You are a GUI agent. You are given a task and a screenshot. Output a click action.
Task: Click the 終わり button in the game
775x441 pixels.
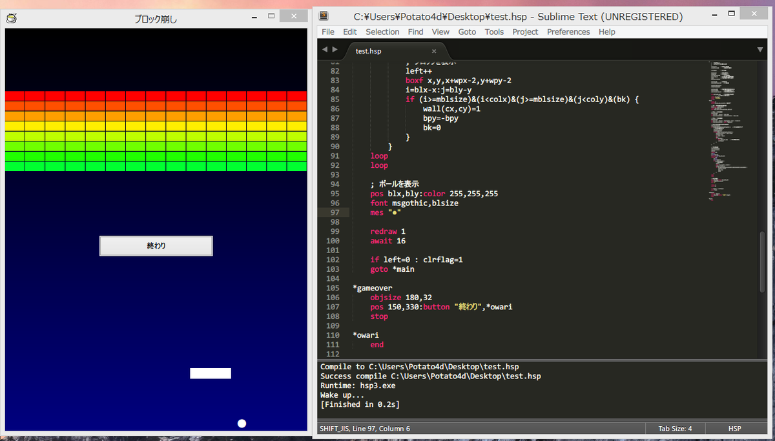pos(156,246)
